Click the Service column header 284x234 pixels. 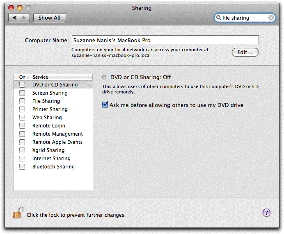pyautogui.click(x=40, y=77)
